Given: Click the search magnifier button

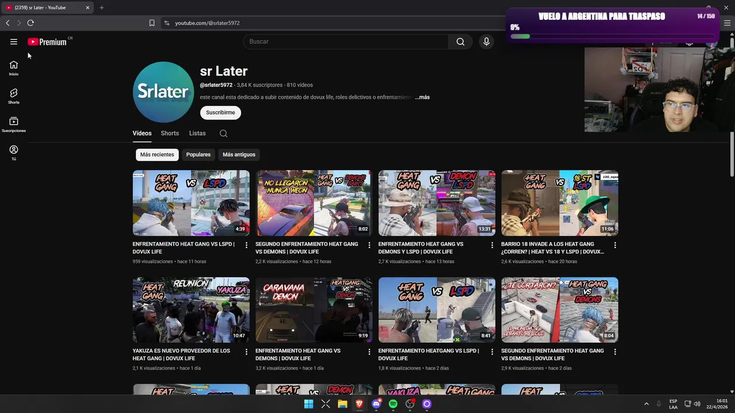Looking at the screenshot, I should (461, 41).
